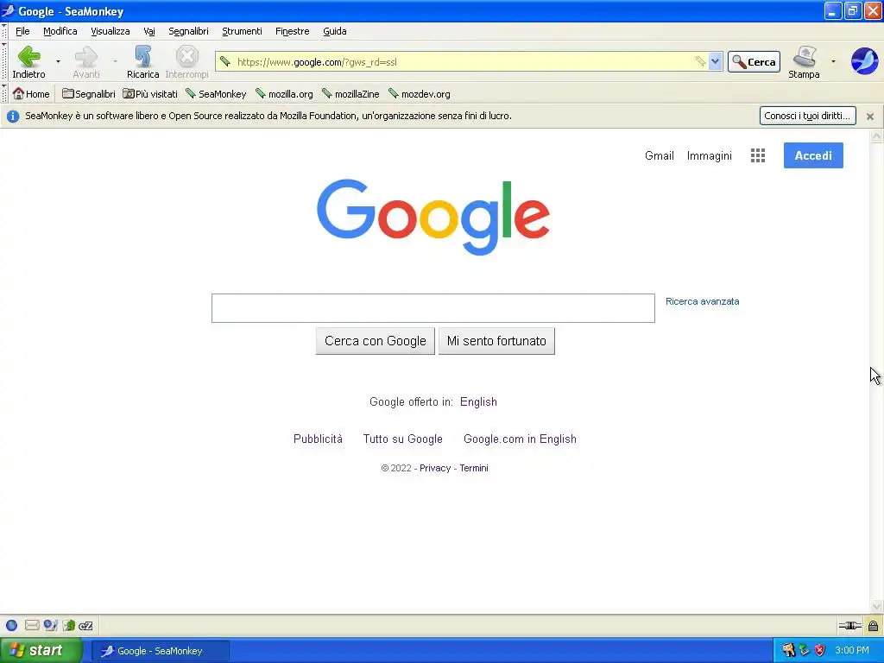Open Mail & Newsgroups status bar icon
Viewport: 884px width, 663px height.
pyautogui.click(x=32, y=625)
